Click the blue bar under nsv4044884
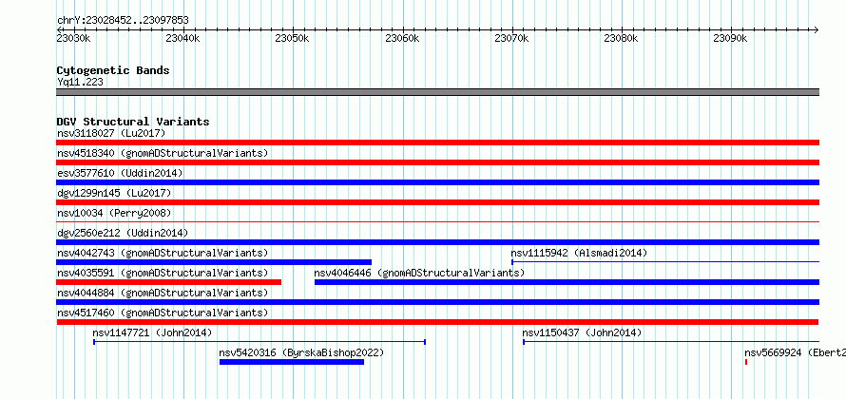This screenshot has height=399, width=846. click(437, 302)
